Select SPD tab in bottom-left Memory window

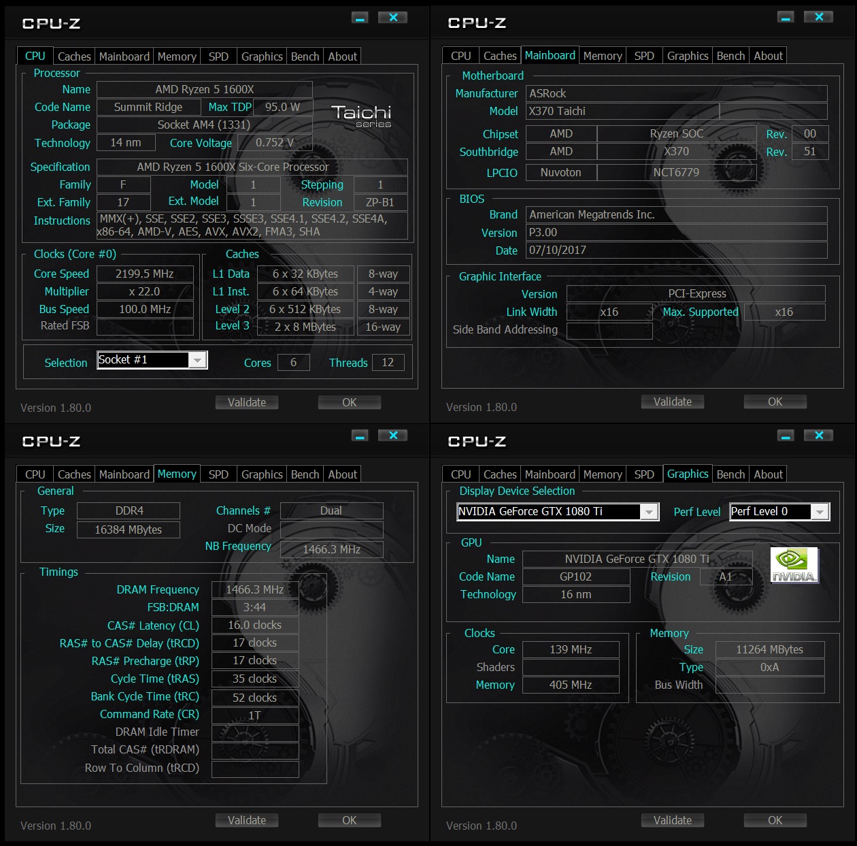click(x=218, y=474)
